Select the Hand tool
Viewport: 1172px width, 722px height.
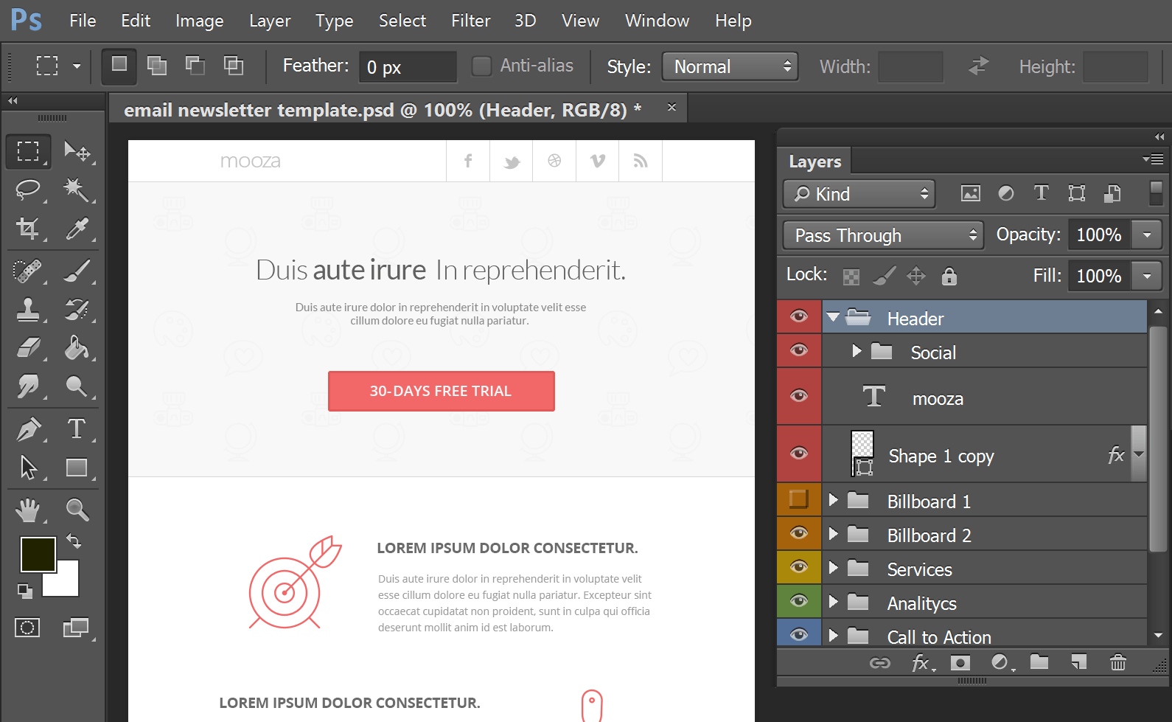pyautogui.click(x=28, y=510)
